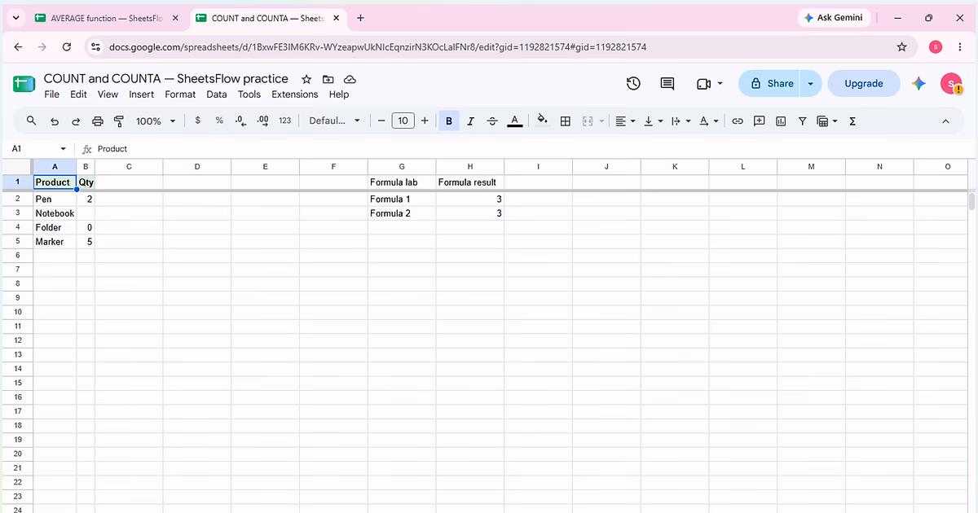Open the 100% zoom dropdown

(x=156, y=121)
